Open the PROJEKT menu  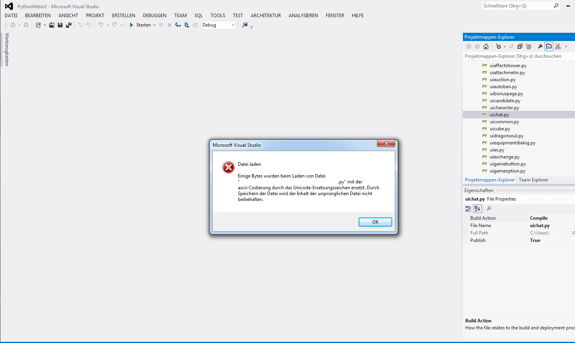click(95, 16)
